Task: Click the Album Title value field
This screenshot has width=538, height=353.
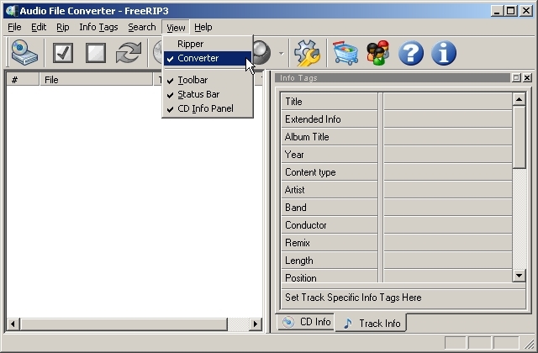Action: pos(448,137)
